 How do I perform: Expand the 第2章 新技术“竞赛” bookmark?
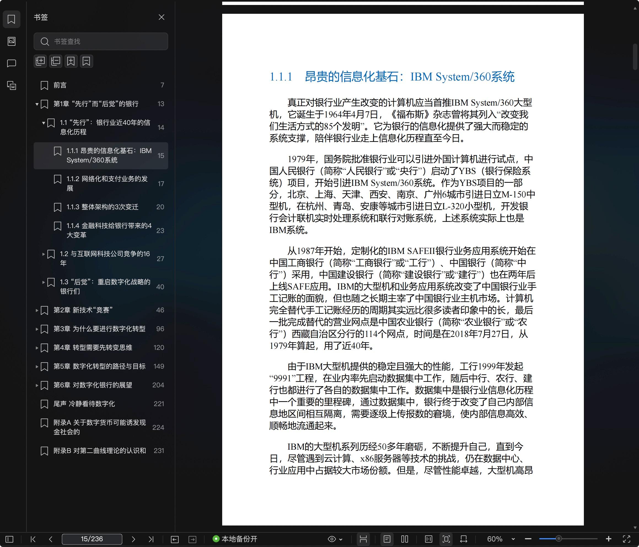[x=37, y=310]
